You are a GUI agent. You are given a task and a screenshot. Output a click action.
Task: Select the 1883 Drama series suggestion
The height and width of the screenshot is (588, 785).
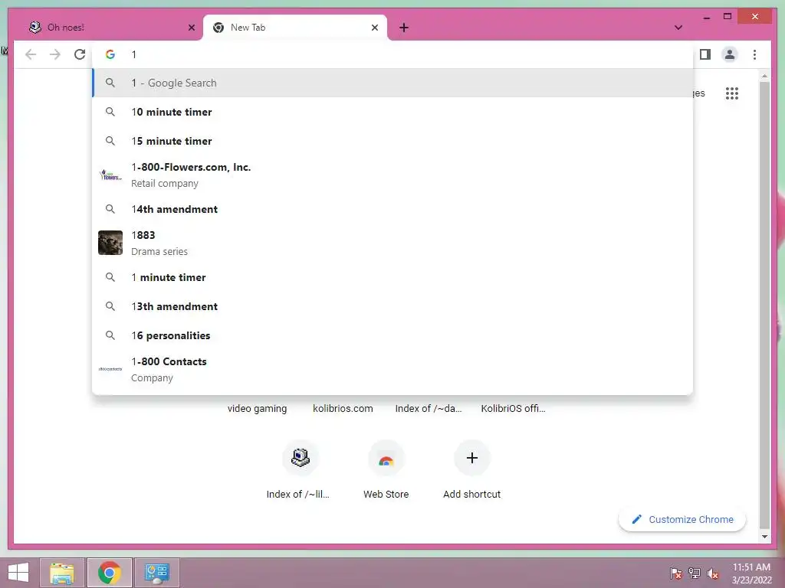392,243
